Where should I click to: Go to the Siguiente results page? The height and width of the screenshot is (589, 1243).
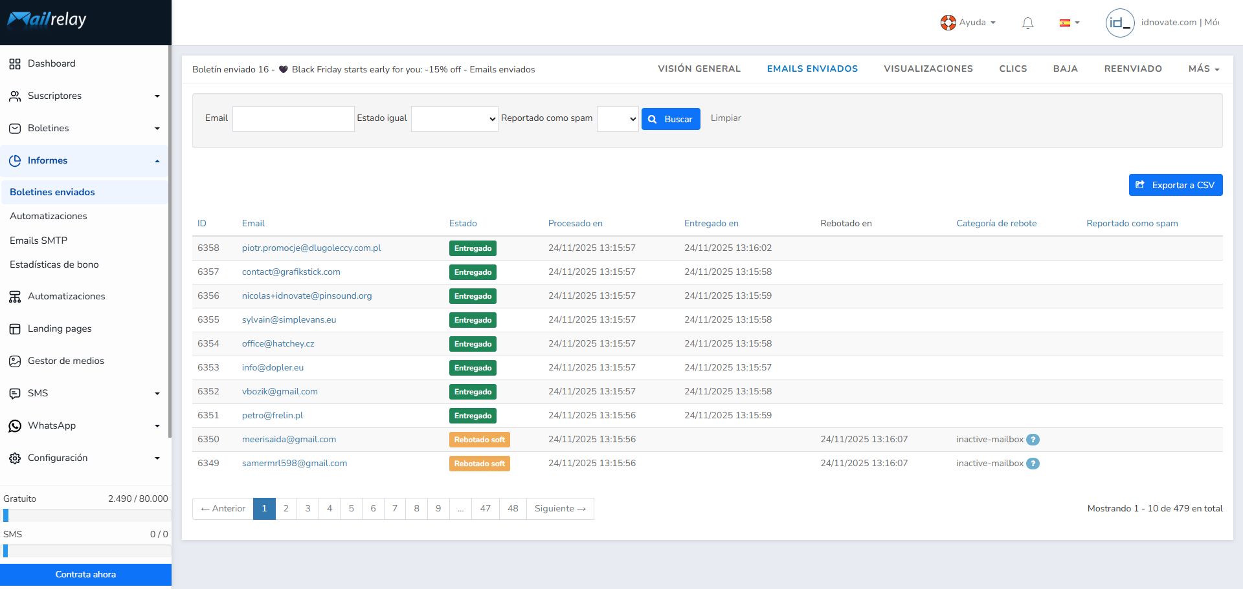point(560,509)
